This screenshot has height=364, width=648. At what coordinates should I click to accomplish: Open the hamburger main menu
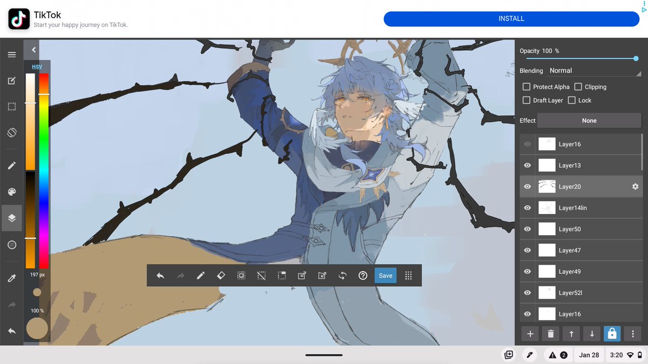coord(12,54)
